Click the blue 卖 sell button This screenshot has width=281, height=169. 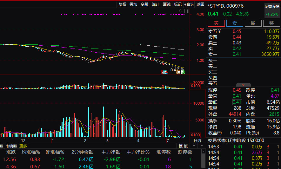(235, 23)
